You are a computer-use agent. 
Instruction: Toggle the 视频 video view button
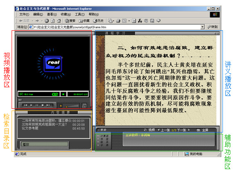[x=149, y=130]
